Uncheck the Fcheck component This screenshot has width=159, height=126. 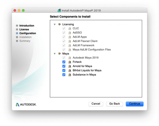(x=64, y=62)
